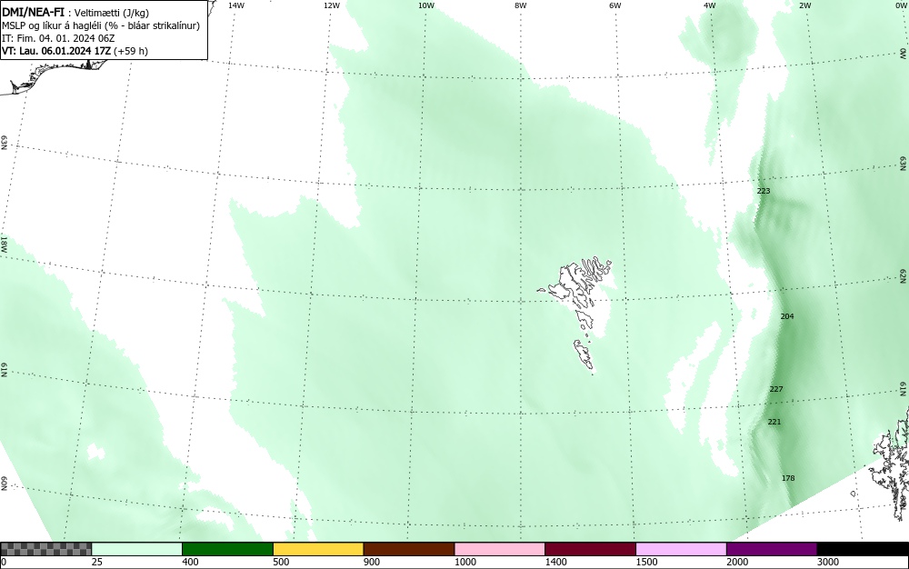Click the 10W longitude label
The height and width of the screenshot is (569, 909).
(x=426, y=5)
